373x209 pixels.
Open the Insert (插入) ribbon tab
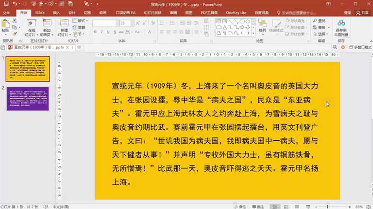pyautogui.click(x=57, y=13)
